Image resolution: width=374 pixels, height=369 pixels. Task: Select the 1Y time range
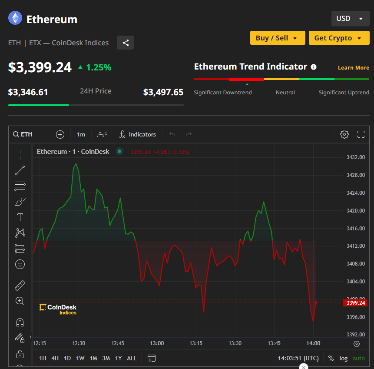tap(118, 358)
